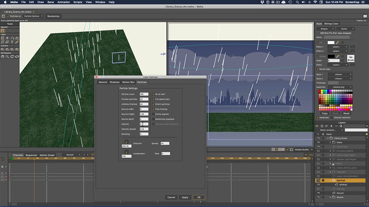Open the Particle Options dropdown
Screen dimensions: 369x207
tap(34, 16)
